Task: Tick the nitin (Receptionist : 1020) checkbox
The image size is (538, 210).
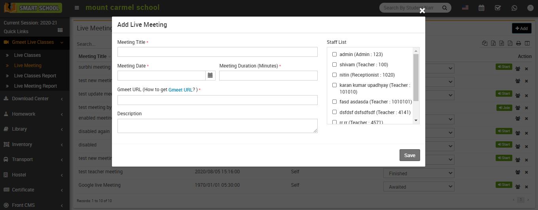Action: 334,75
